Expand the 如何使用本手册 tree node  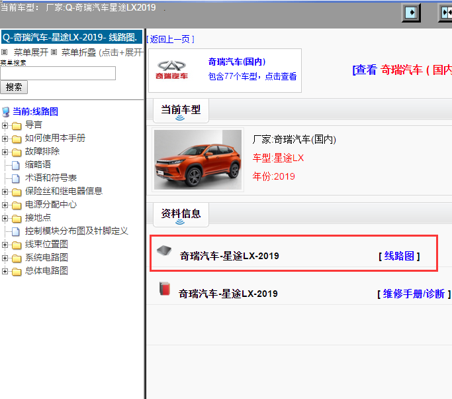click(x=5, y=139)
